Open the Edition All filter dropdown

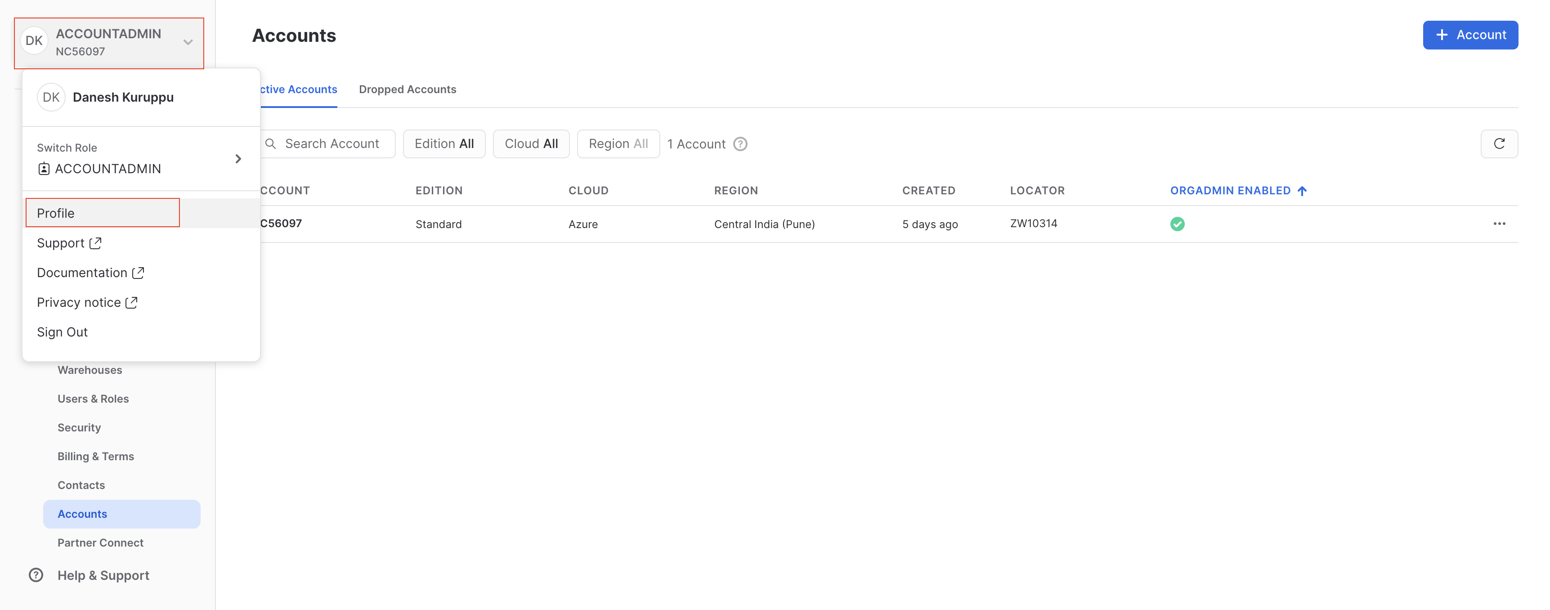(444, 144)
